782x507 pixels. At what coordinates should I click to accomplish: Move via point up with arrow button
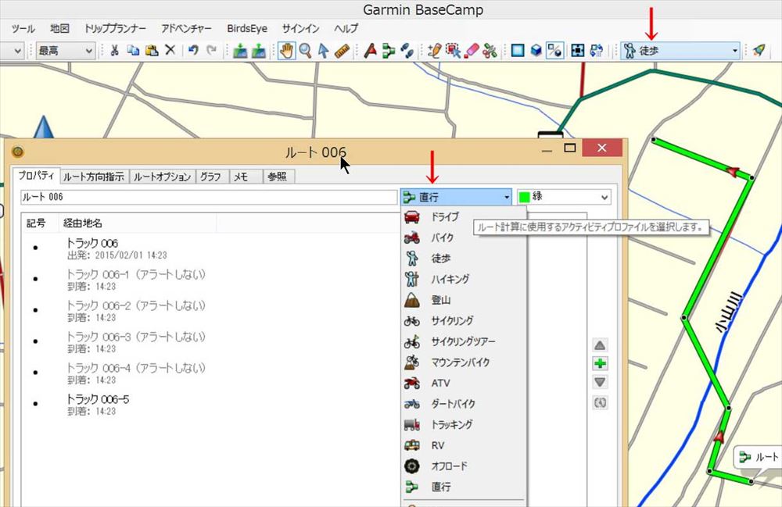click(x=600, y=345)
